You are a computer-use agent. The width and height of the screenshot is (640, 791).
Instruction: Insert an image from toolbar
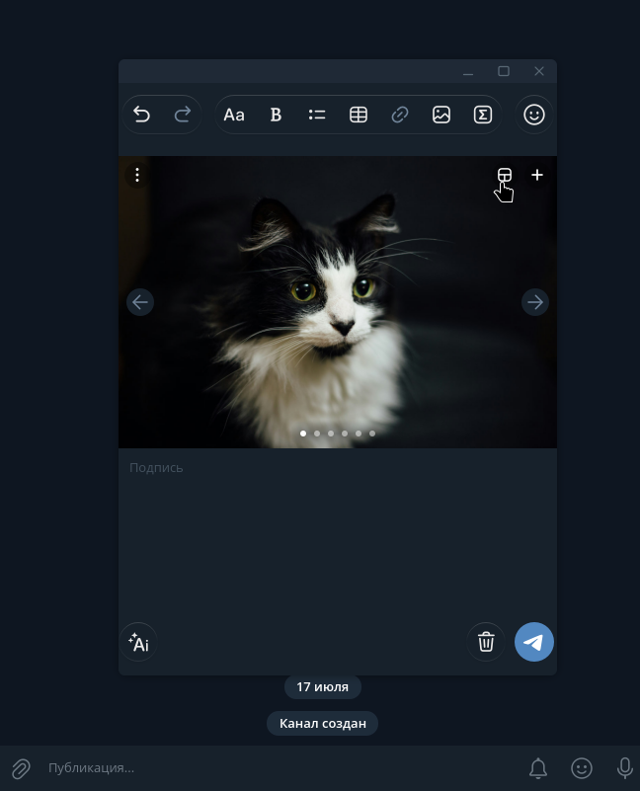click(441, 115)
